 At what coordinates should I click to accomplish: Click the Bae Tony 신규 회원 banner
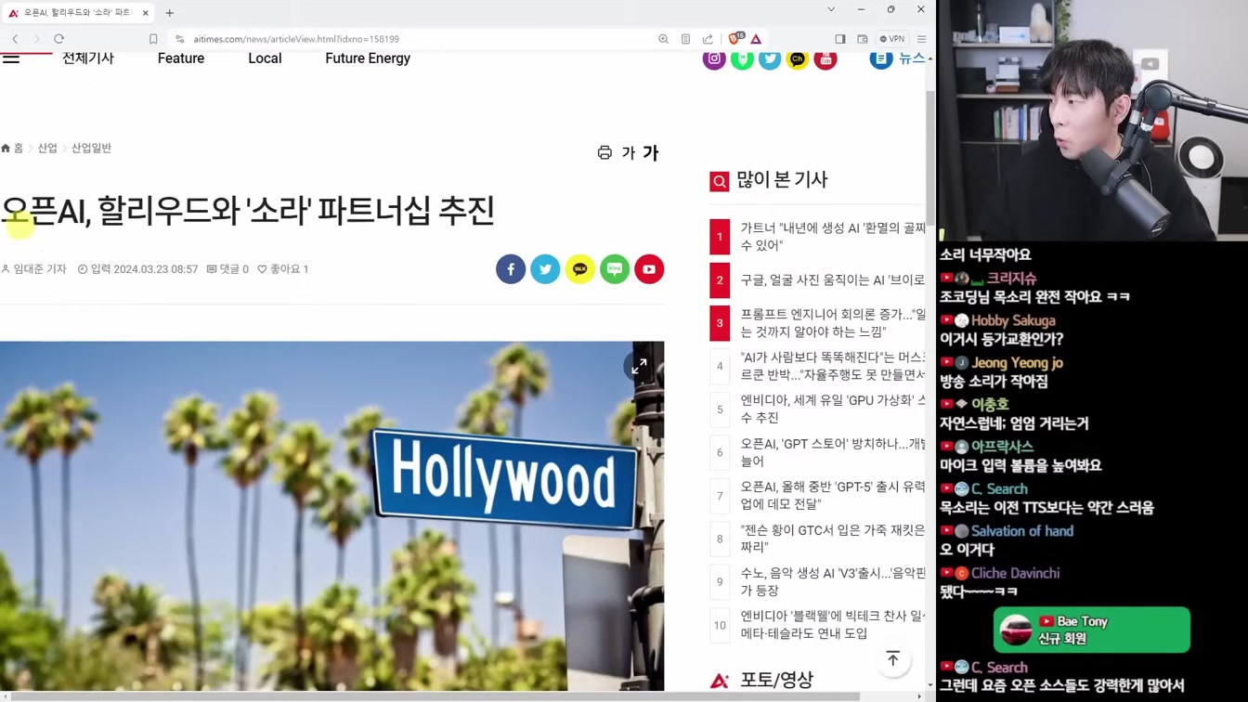point(1091,630)
